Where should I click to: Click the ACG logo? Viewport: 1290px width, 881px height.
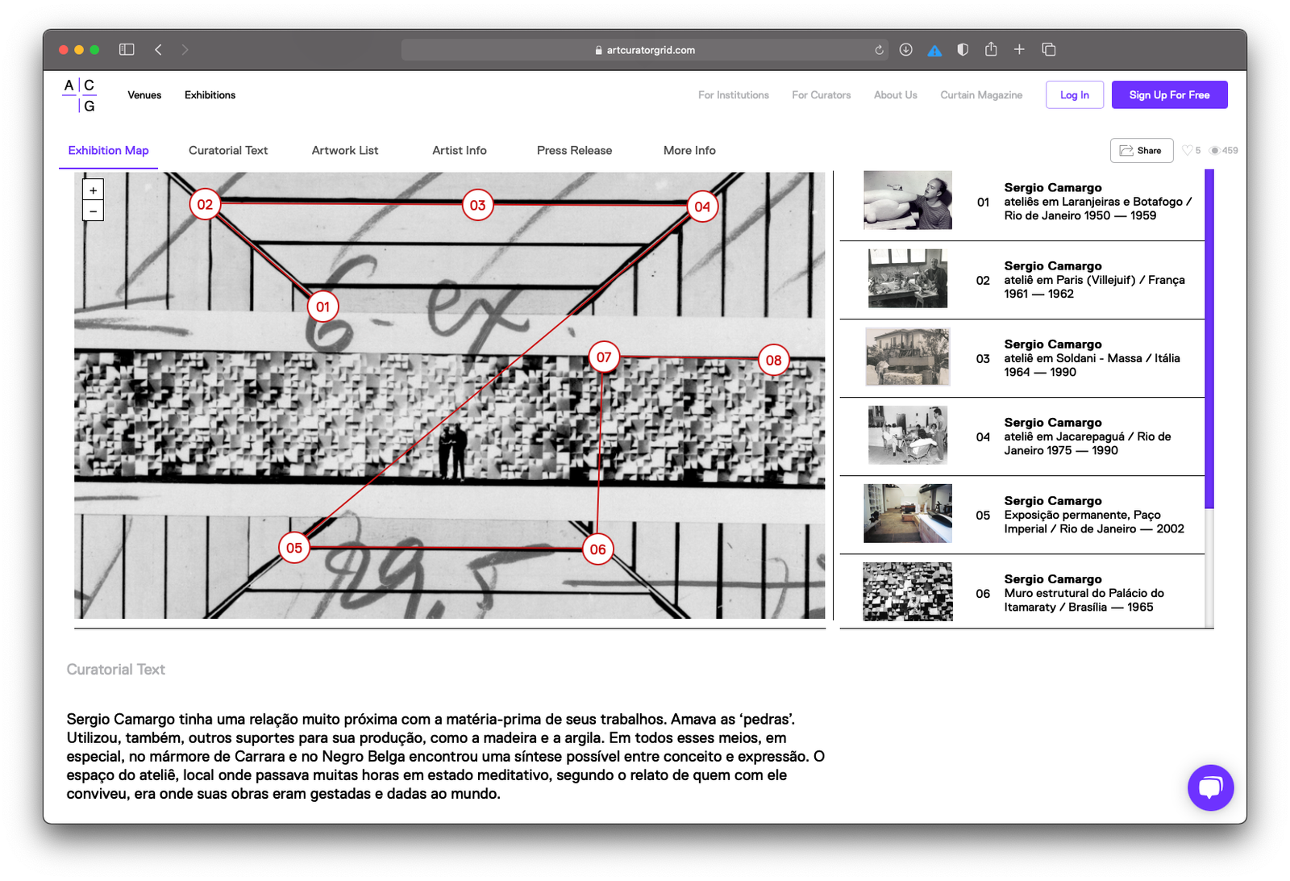coord(80,95)
